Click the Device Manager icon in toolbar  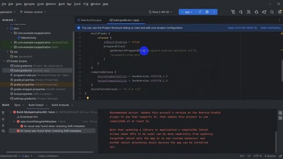(x=233, y=12)
